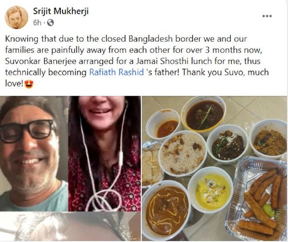
Task: Open Srijit Mukherji's profile picture avatar
Action: [x=16, y=18]
